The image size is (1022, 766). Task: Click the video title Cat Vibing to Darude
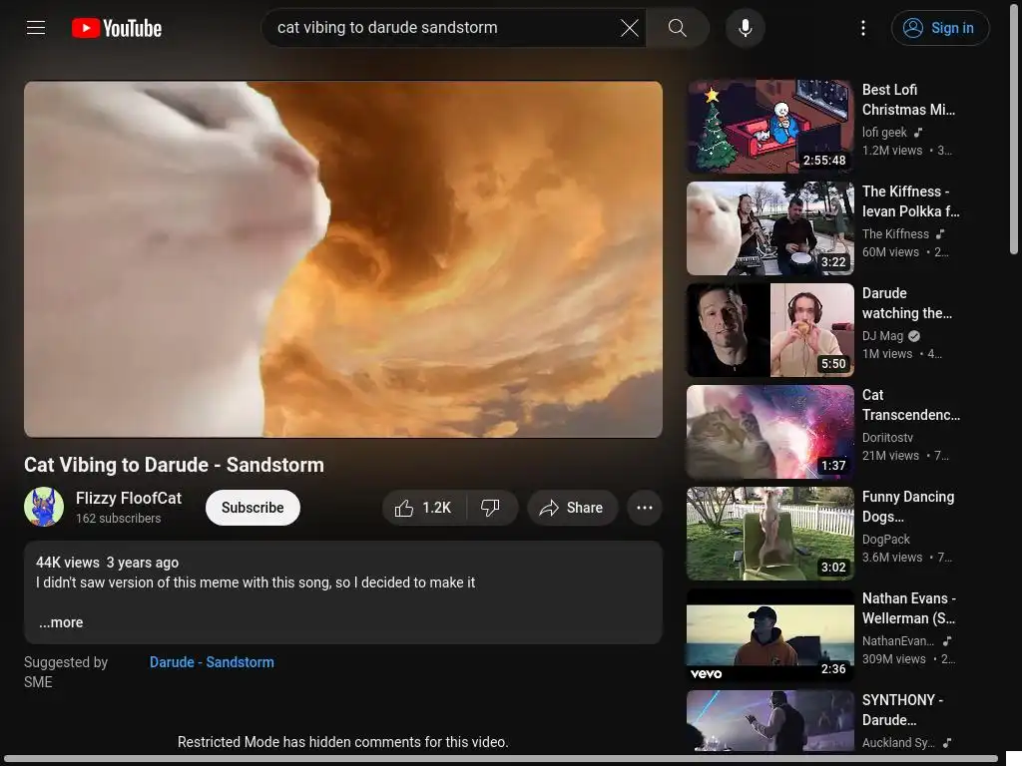pos(174,465)
